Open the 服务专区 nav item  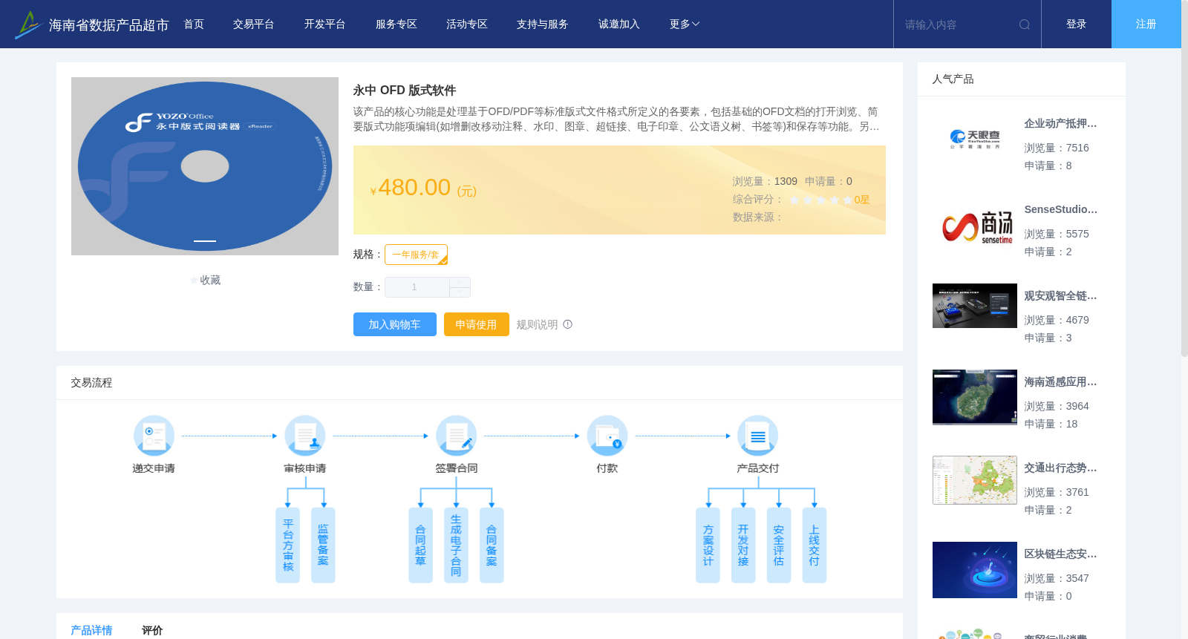(x=396, y=24)
